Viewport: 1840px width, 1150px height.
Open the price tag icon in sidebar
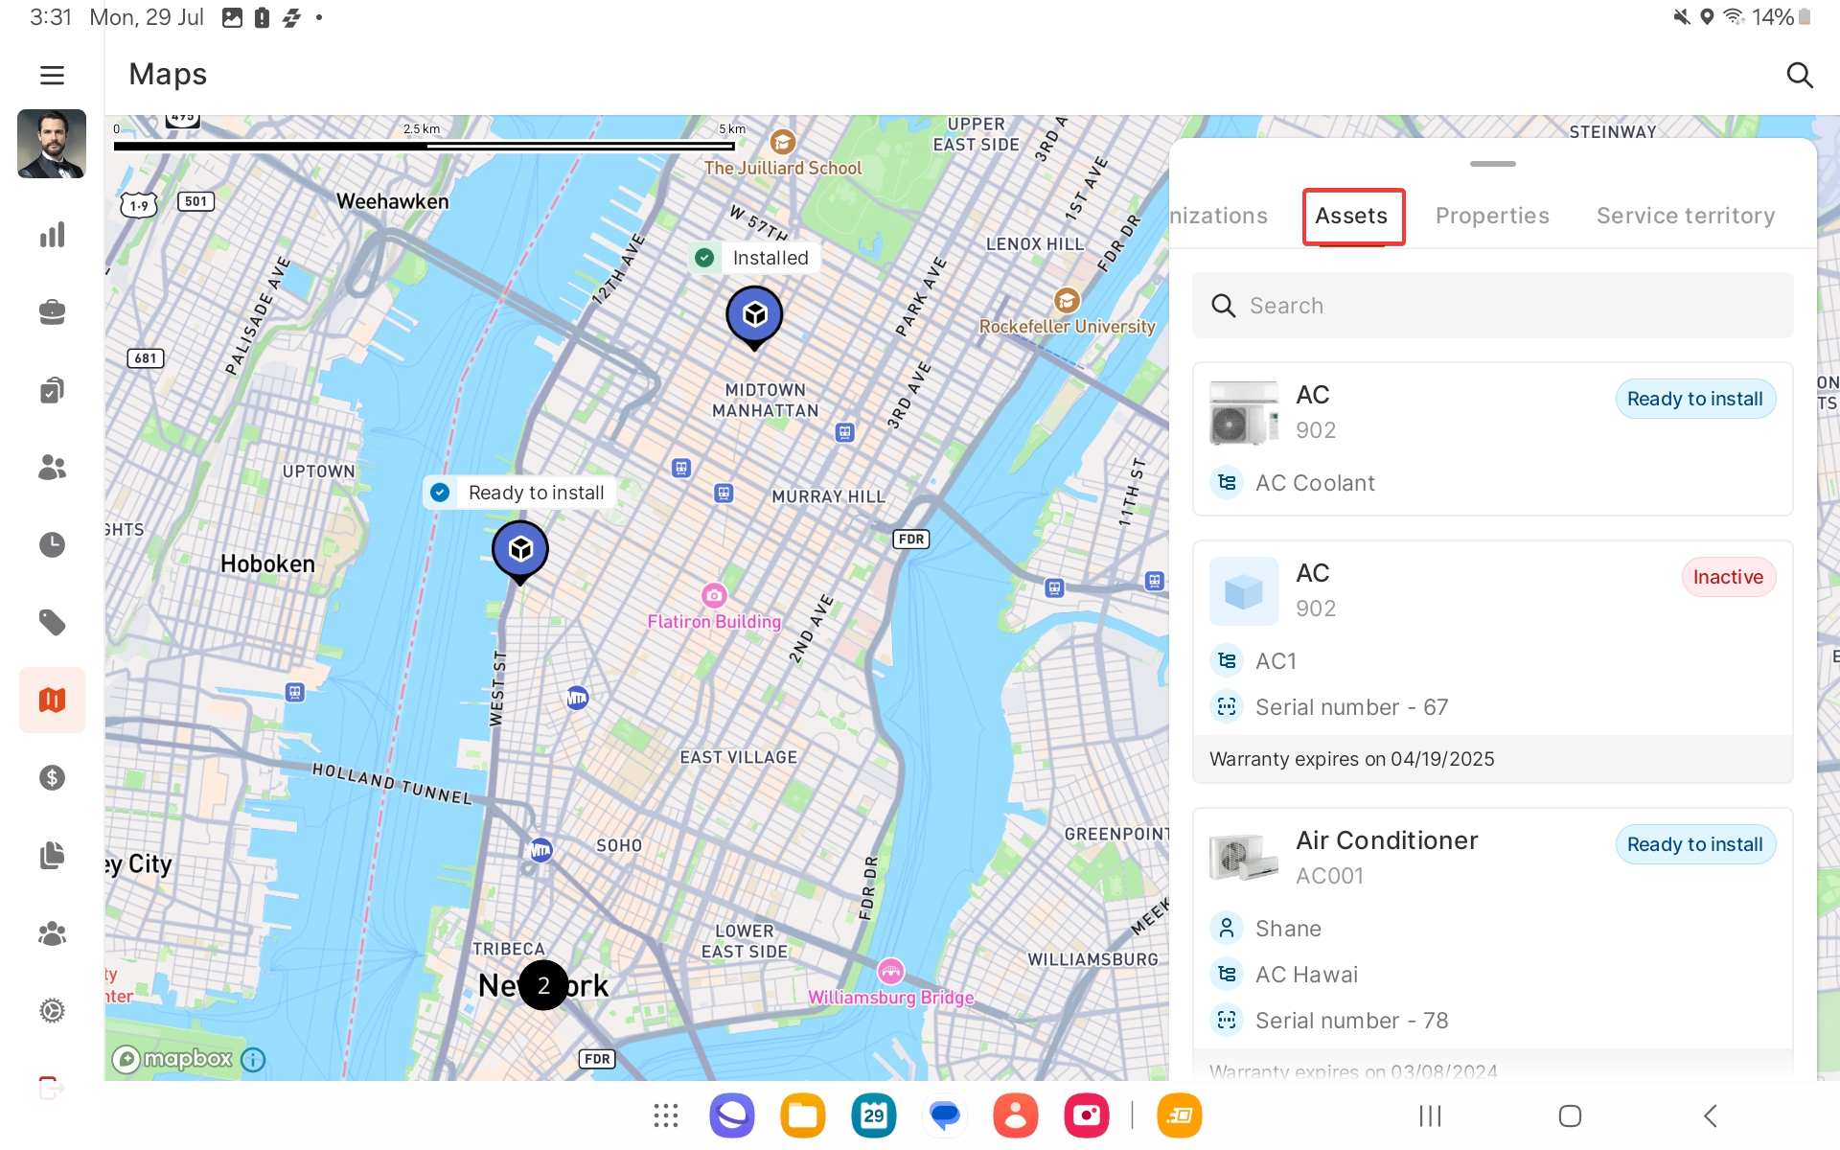pos(52,623)
